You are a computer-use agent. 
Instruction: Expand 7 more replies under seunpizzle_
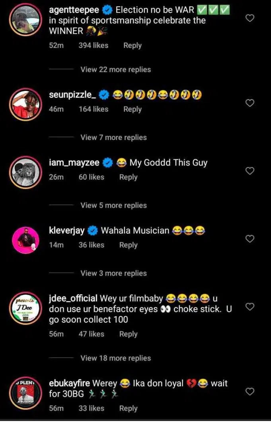113,138
